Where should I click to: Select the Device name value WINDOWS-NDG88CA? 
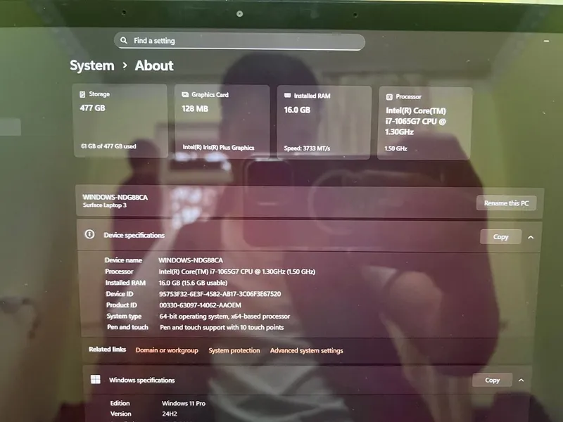click(x=191, y=260)
